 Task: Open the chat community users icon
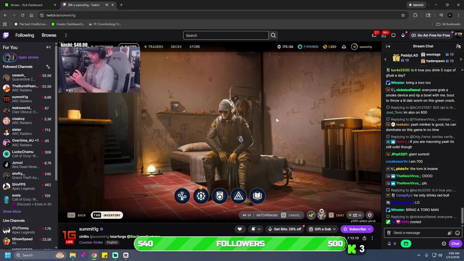click(458, 46)
